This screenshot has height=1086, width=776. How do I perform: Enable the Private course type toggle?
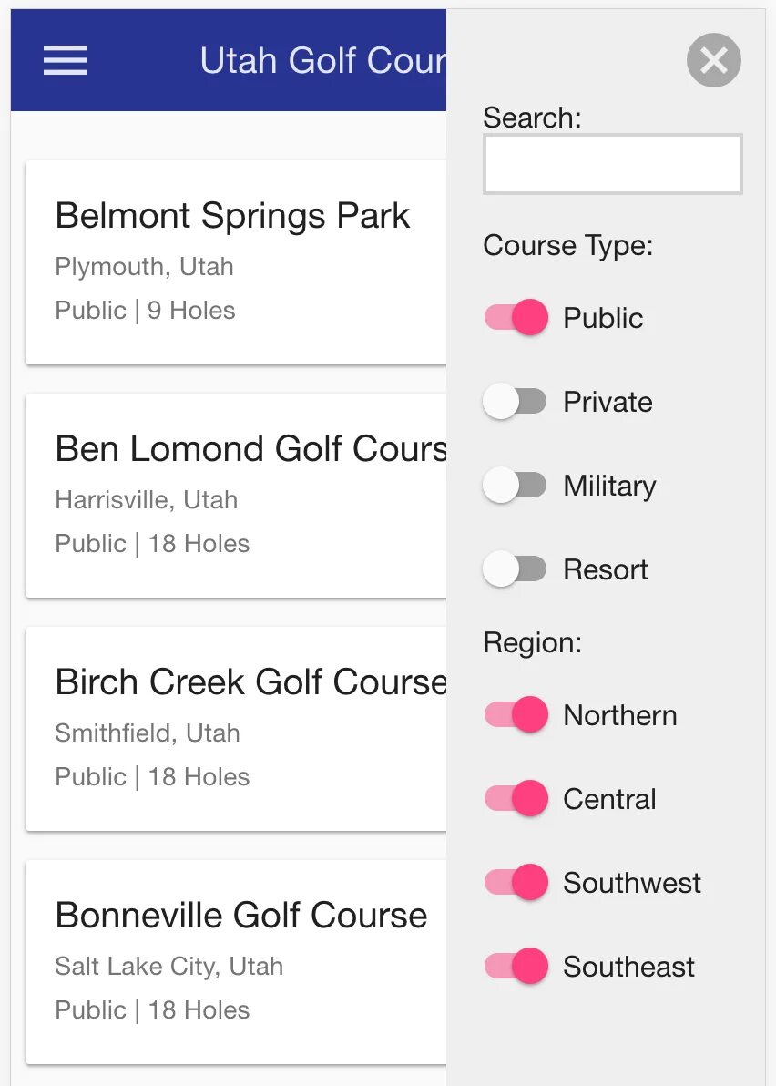(x=515, y=402)
